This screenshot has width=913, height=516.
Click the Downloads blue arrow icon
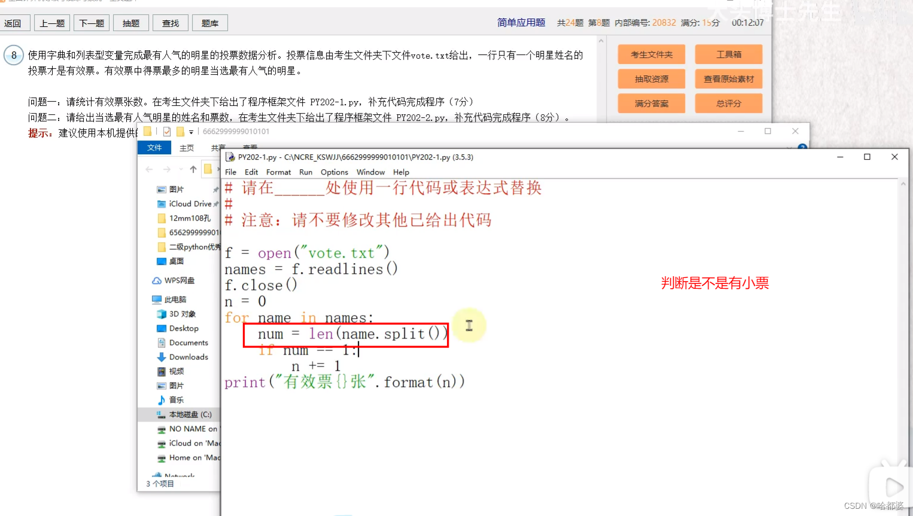[162, 357]
